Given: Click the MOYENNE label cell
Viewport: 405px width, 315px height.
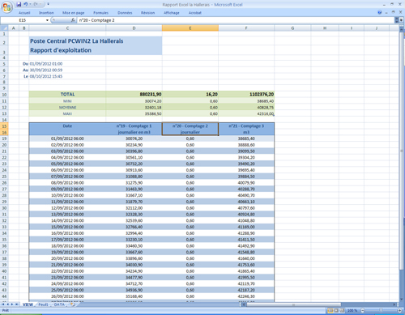Looking at the screenshot, I should pos(67,108).
